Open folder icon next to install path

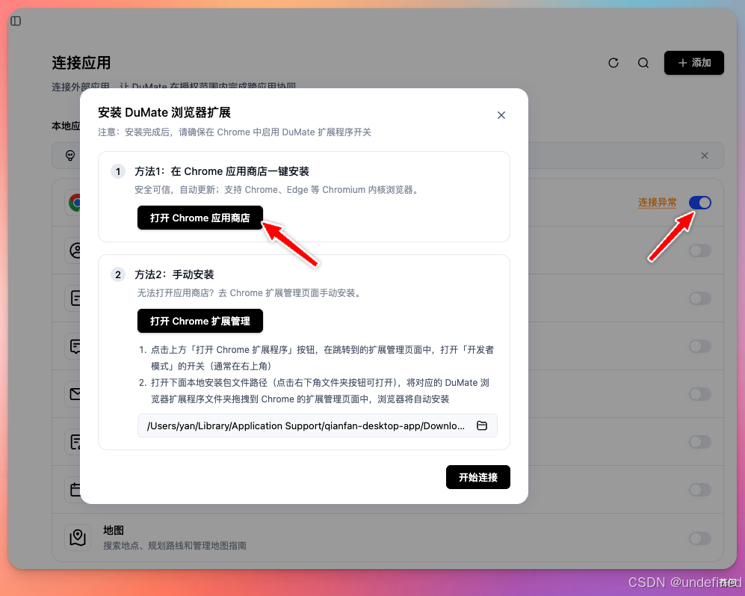(x=482, y=426)
